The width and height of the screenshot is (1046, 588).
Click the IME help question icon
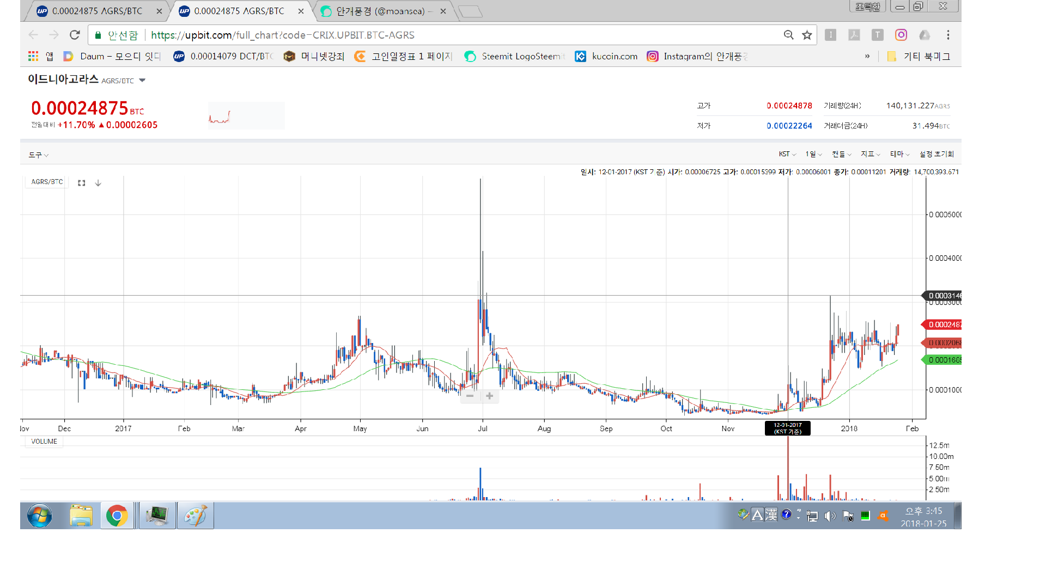click(x=786, y=514)
